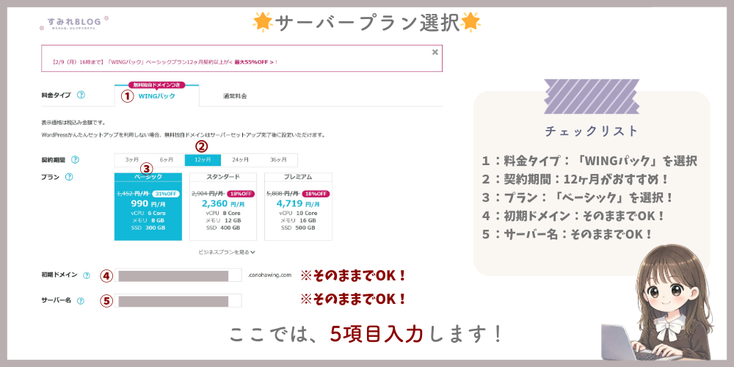Expand ビジネスプランを見る
The width and height of the screenshot is (734, 367).
click(x=227, y=252)
